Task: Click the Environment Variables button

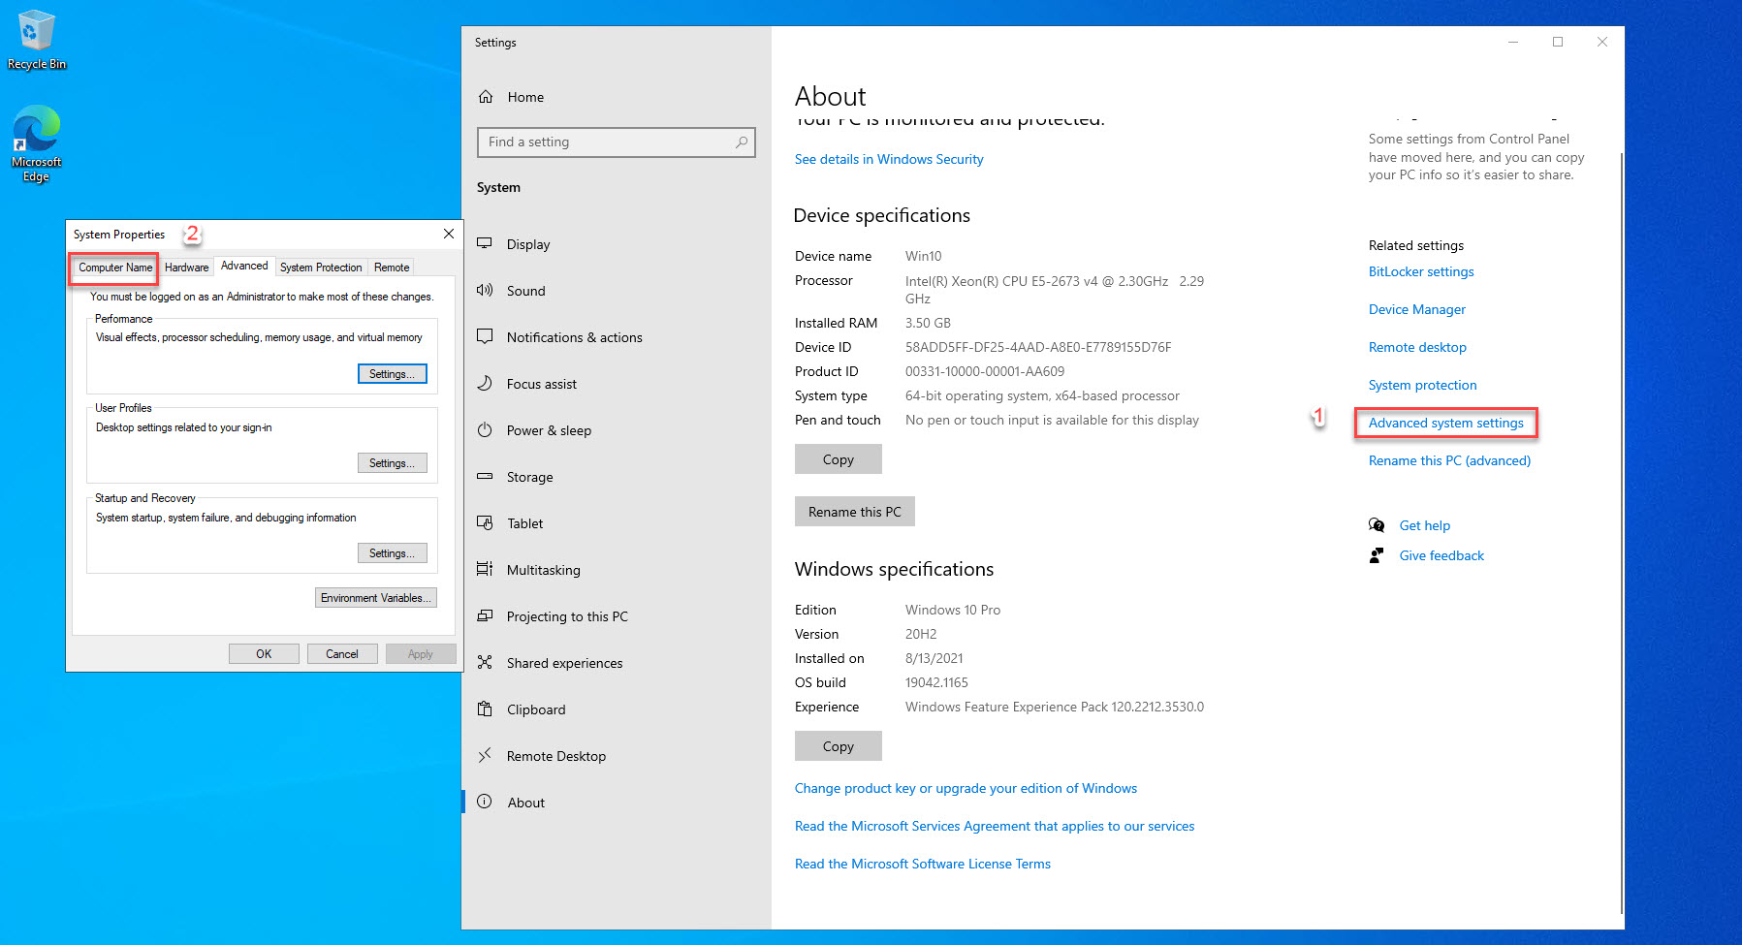Action: pos(375,597)
